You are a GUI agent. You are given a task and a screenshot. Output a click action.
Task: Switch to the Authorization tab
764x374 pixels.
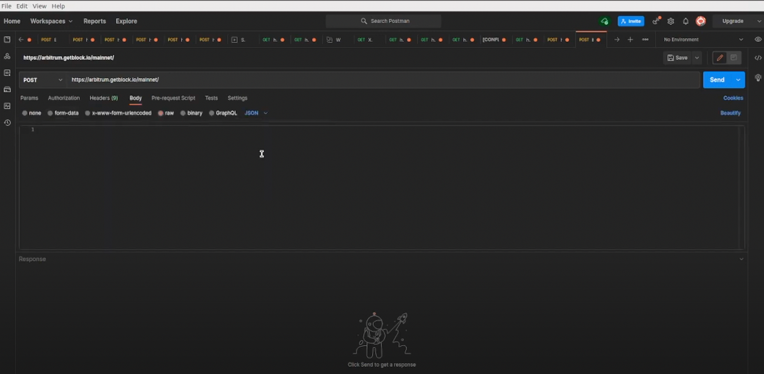point(64,98)
